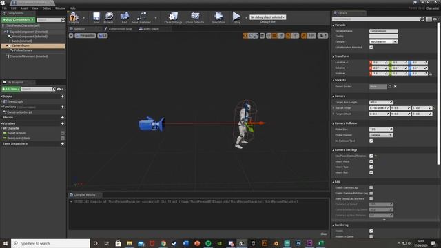Image resolution: width=441 pixels, height=248 pixels.
Task: Click the Add Component button
Action: [x=19, y=20]
